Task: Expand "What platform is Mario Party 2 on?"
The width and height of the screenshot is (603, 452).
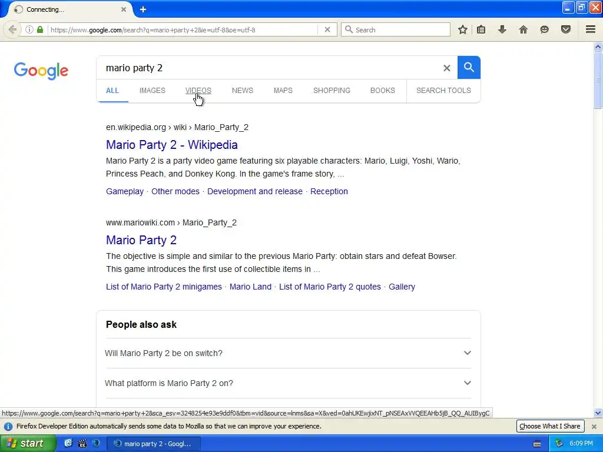Action: [x=288, y=383]
